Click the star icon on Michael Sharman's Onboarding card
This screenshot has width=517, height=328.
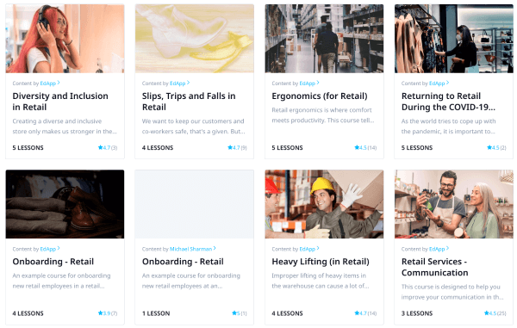coord(234,313)
